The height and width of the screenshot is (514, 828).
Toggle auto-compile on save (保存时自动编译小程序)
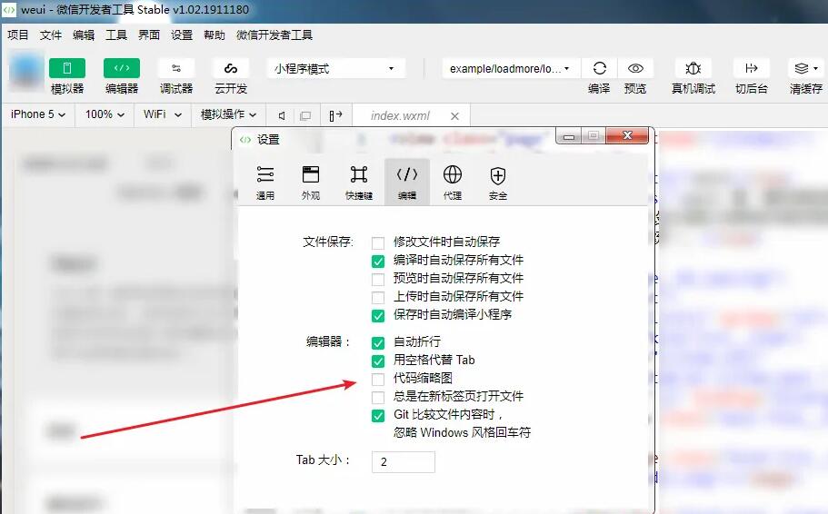click(x=378, y=316)
